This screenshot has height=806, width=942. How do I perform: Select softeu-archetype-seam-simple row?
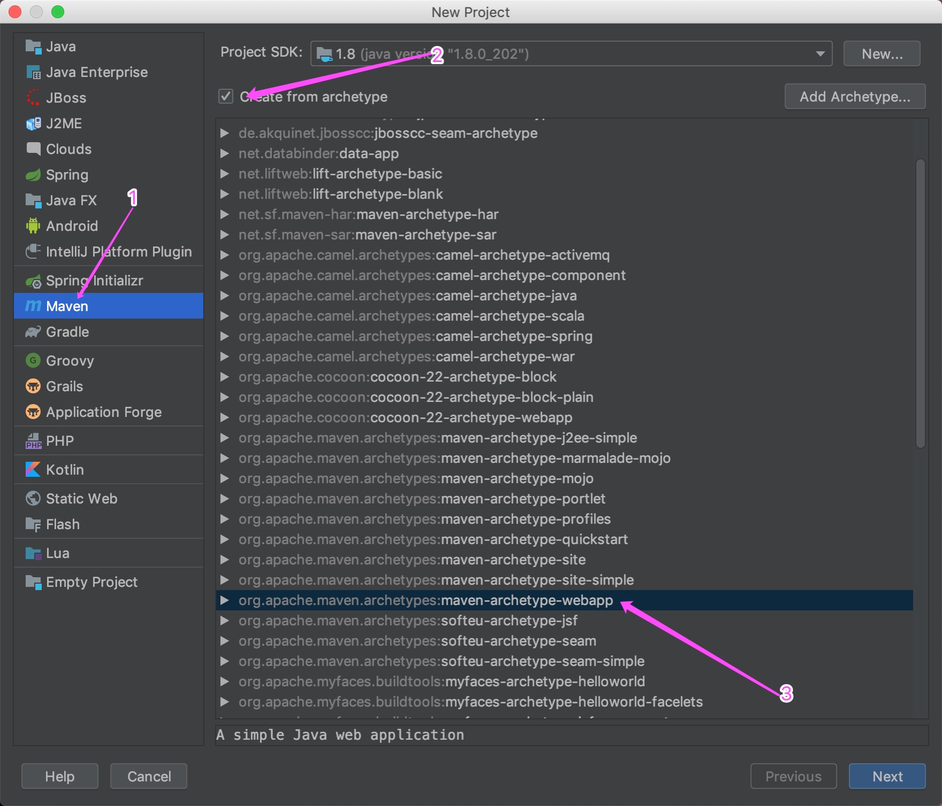point(564,661)
